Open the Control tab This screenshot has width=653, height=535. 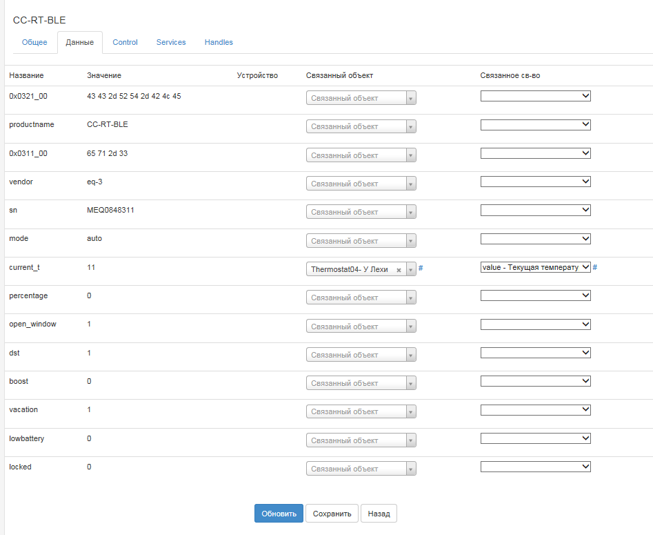(x=125, y=42)
